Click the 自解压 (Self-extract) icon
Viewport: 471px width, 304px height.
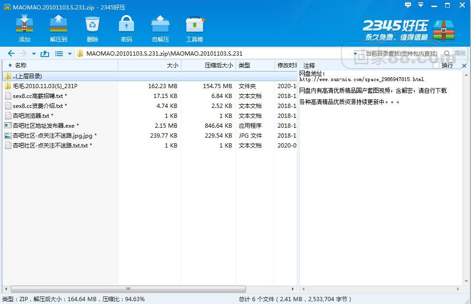tap(160, 24)
